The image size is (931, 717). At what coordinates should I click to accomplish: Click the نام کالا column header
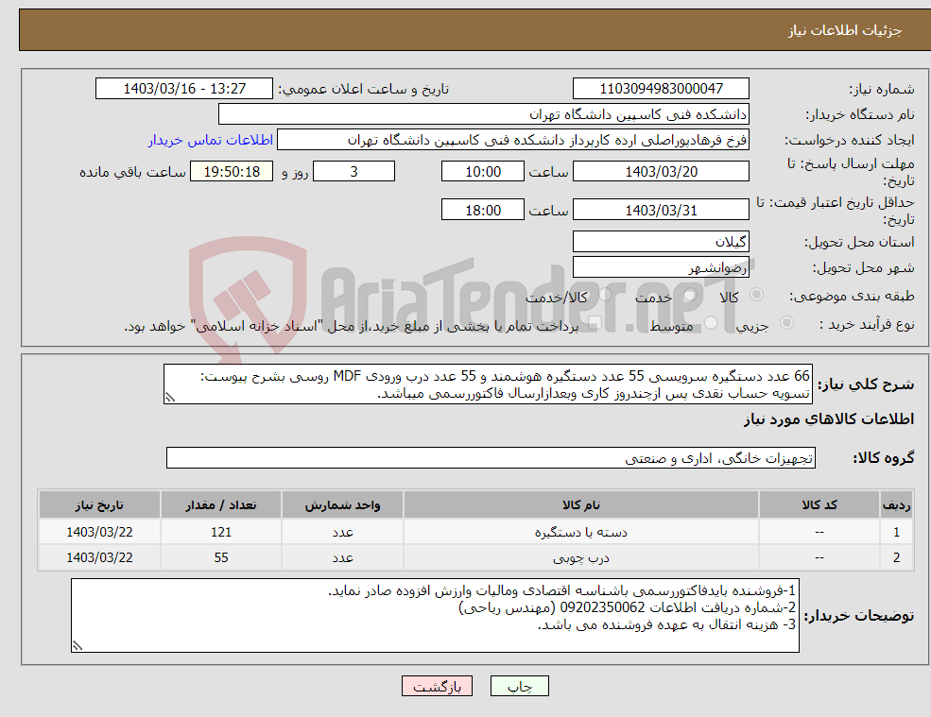click(581, 505)
